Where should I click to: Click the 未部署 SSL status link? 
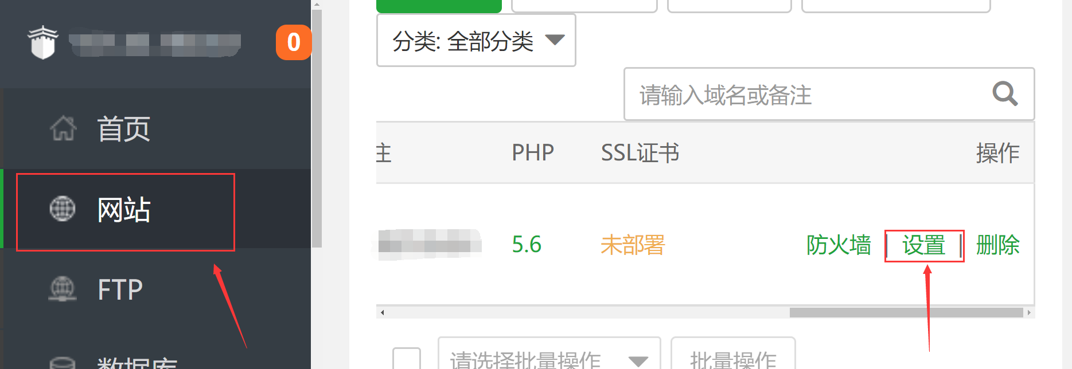633,245
